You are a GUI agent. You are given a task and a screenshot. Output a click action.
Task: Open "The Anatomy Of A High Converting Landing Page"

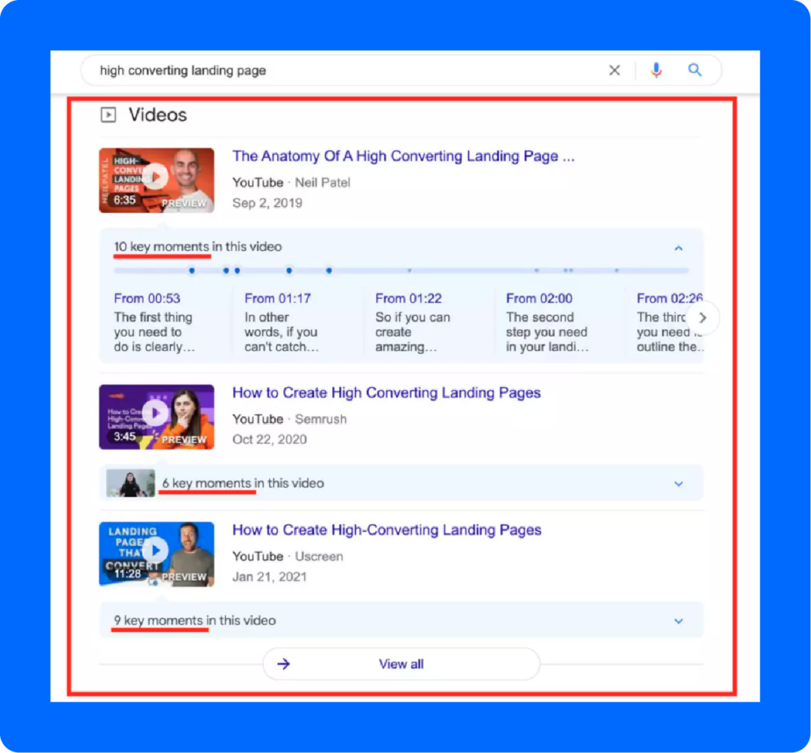[x=405, y=156]
